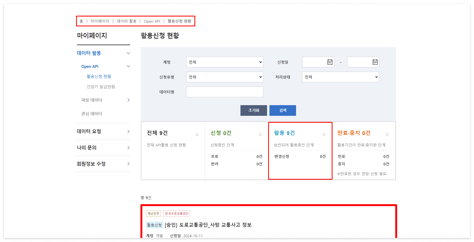Click the 초기화 reset button
This screenshot has width=474, height=242.
pyautogui.click(x=254, y=110)
